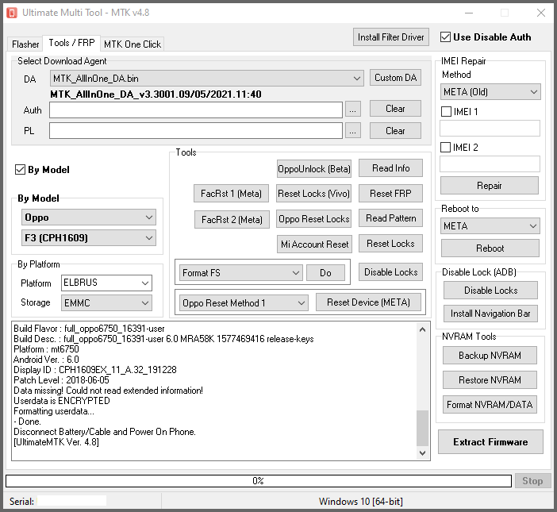The width and height of the screenshot is (557, 512).
Task: Click the Backup NVRAM button
Action: 490,356
